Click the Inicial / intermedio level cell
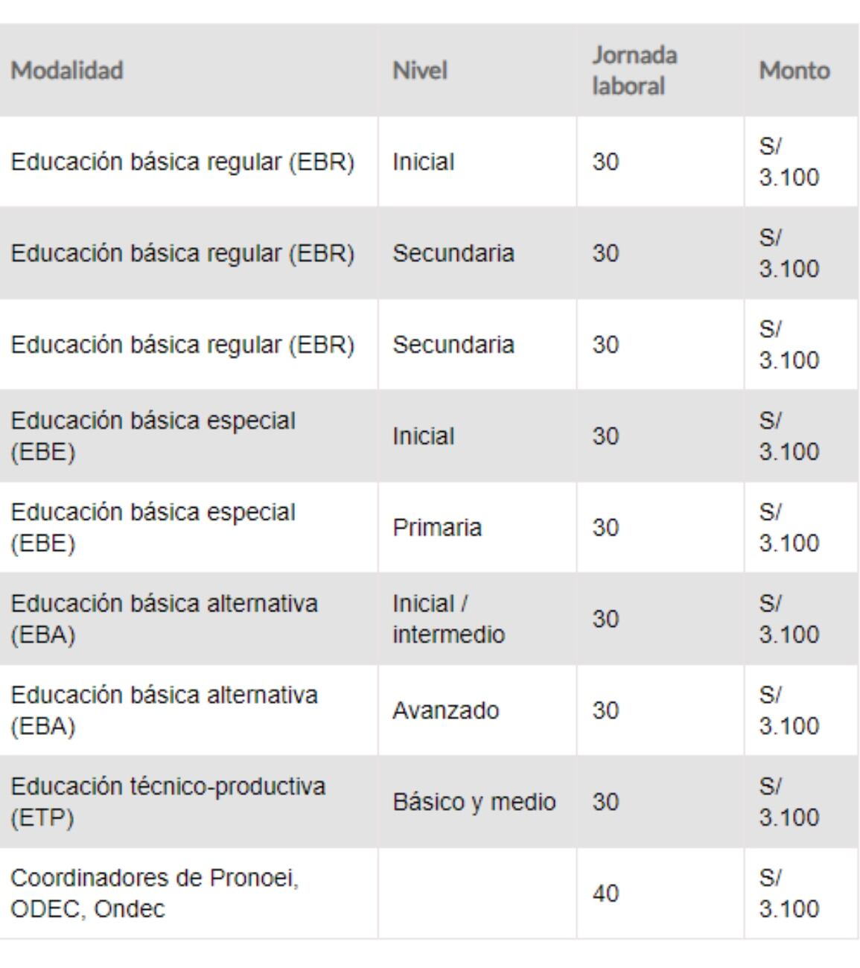Screen dimensions: 860x968 448,619
